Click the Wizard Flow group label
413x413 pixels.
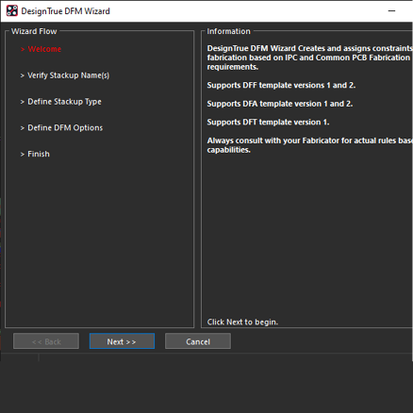coord(34,31)
